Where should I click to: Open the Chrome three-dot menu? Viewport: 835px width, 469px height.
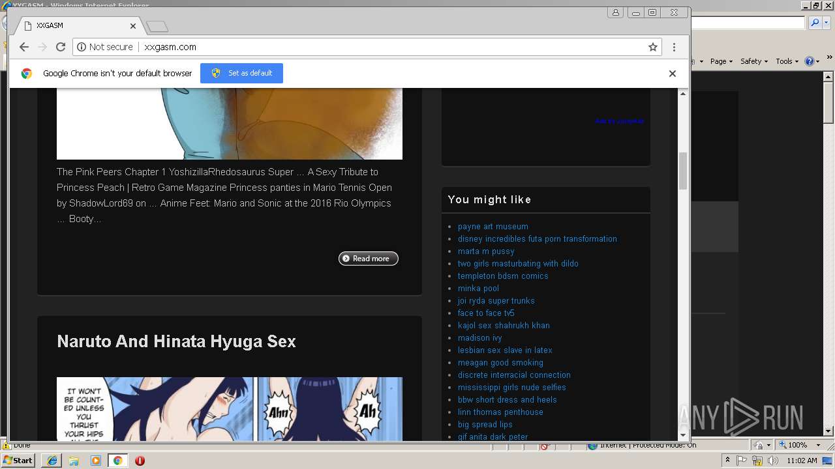point(674,47)
